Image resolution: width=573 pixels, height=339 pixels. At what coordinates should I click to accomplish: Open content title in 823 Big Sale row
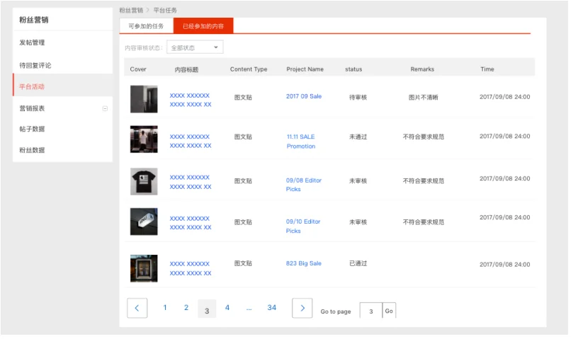pyautogui.click(x=191, y=268)
